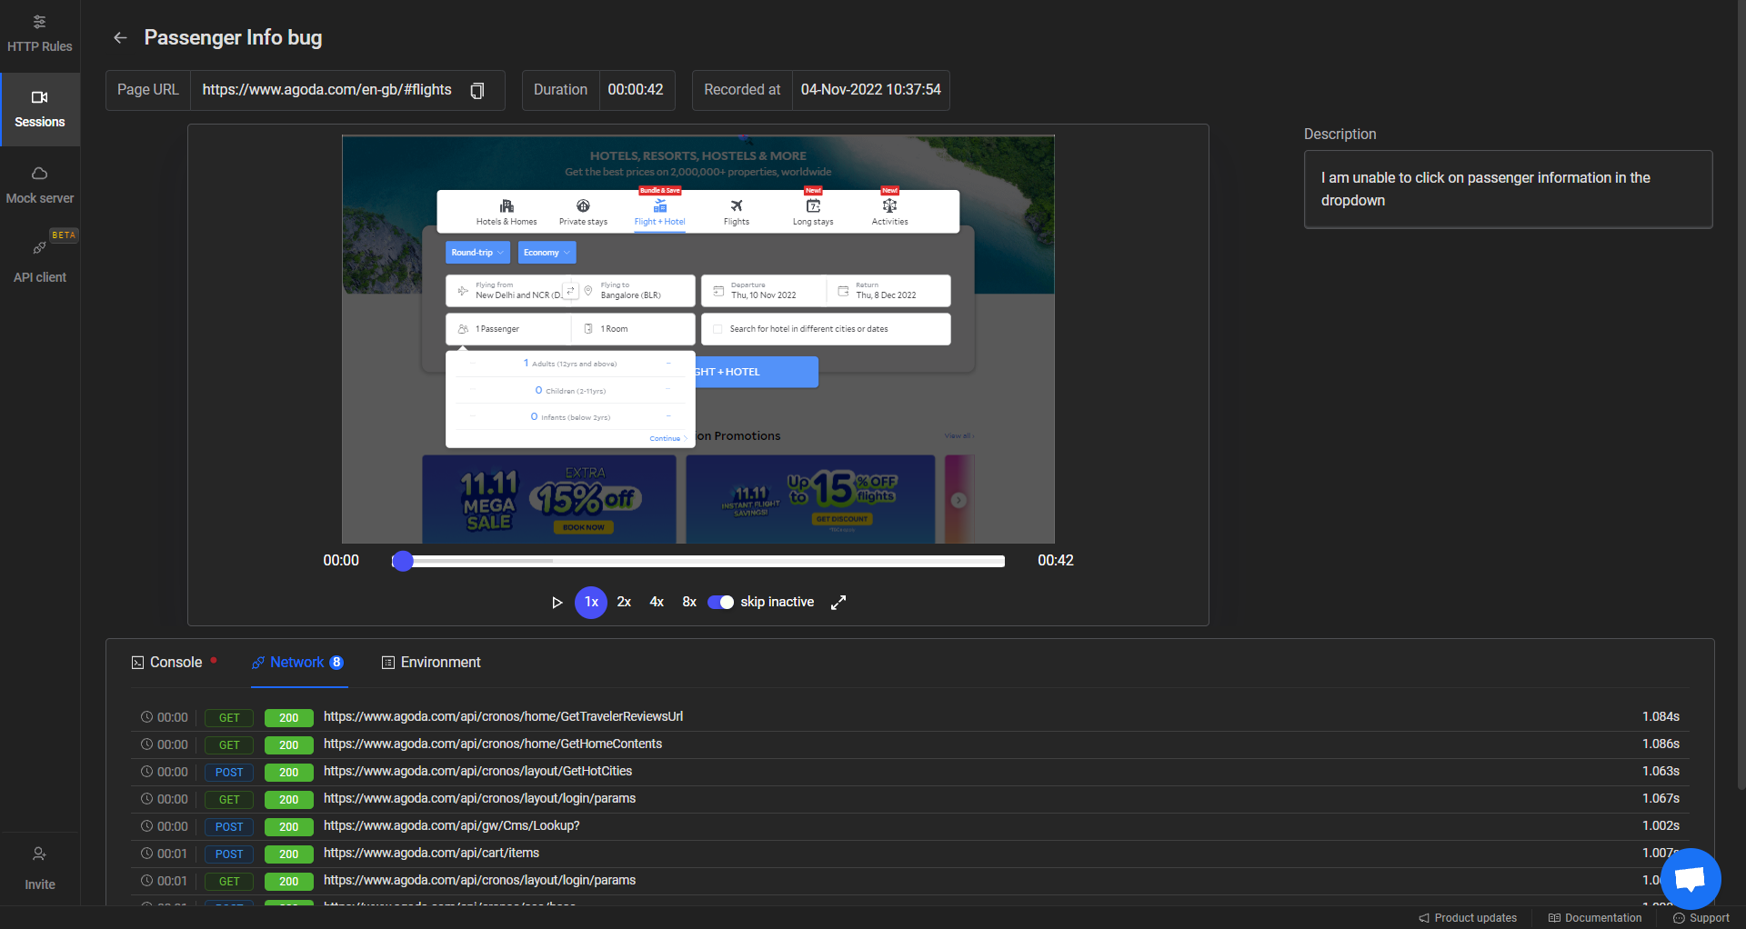This screenshot has height=929, width=1746.
Task: Click the Page URL text field
Action: pyautogui.click(x=327, y=90)
